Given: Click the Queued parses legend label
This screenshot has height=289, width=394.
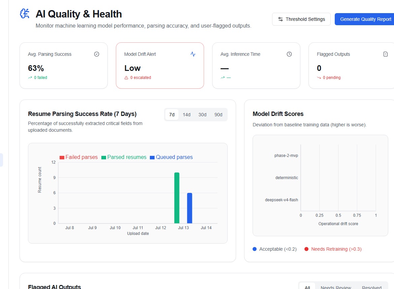Looking at the screenshot, I should (x=174, y=157).
